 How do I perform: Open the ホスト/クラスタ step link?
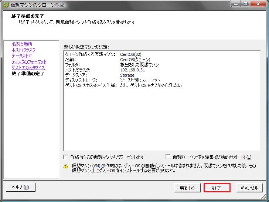pos(24,50)
